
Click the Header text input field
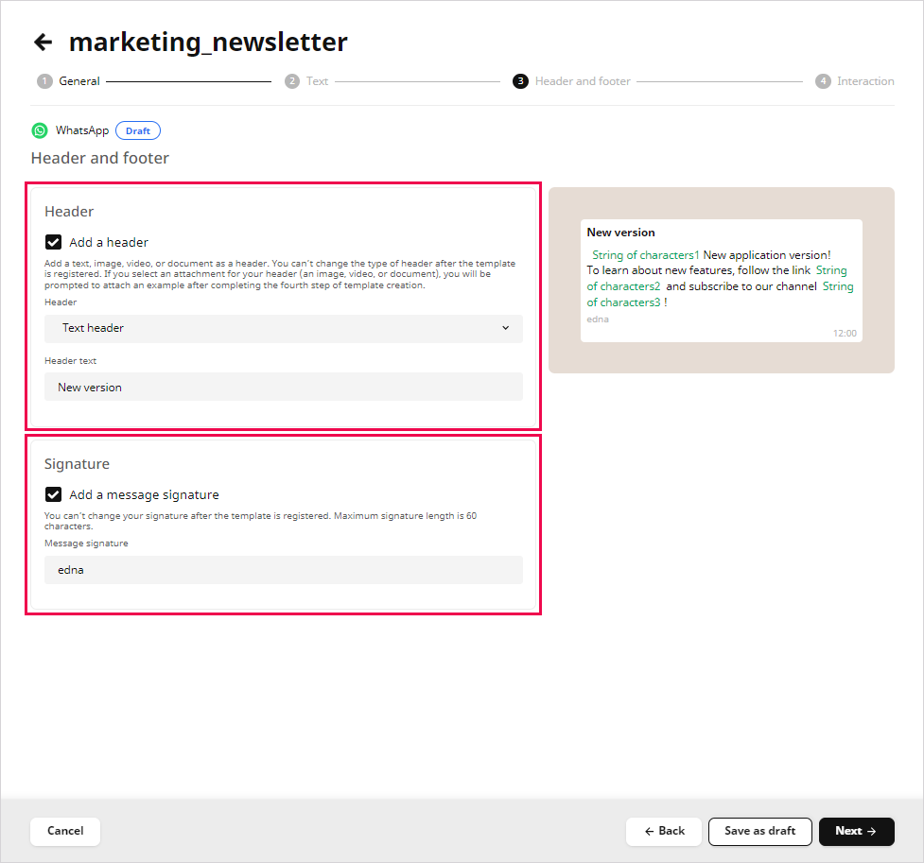coord(283,387)
